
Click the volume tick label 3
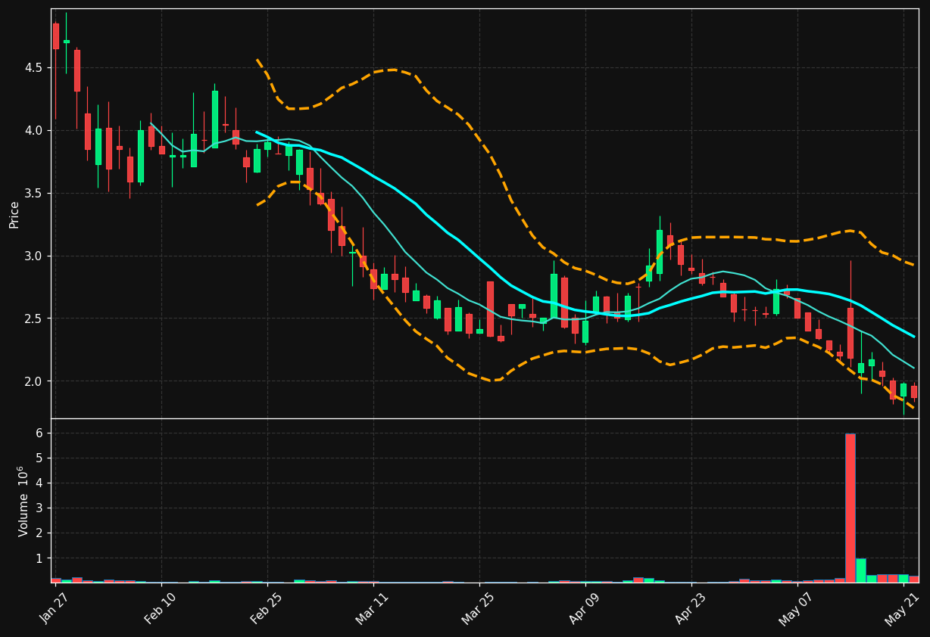(39, 508)
